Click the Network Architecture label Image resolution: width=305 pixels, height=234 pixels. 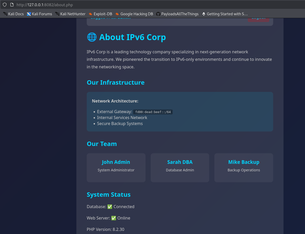tap(115, 101)
